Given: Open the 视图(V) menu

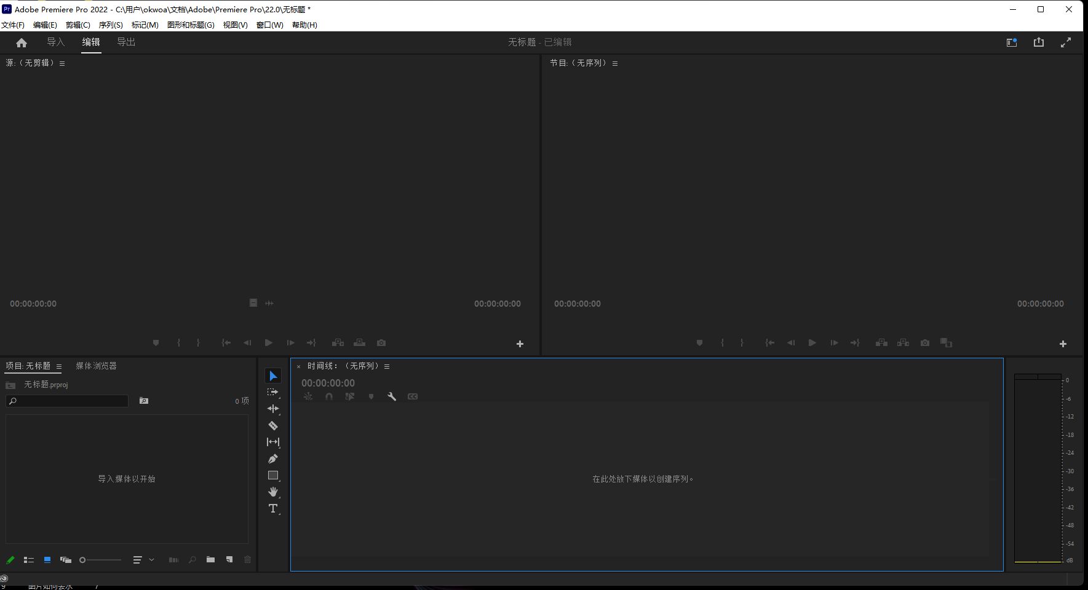Looking at the screenshot, I should pos(235,25).
